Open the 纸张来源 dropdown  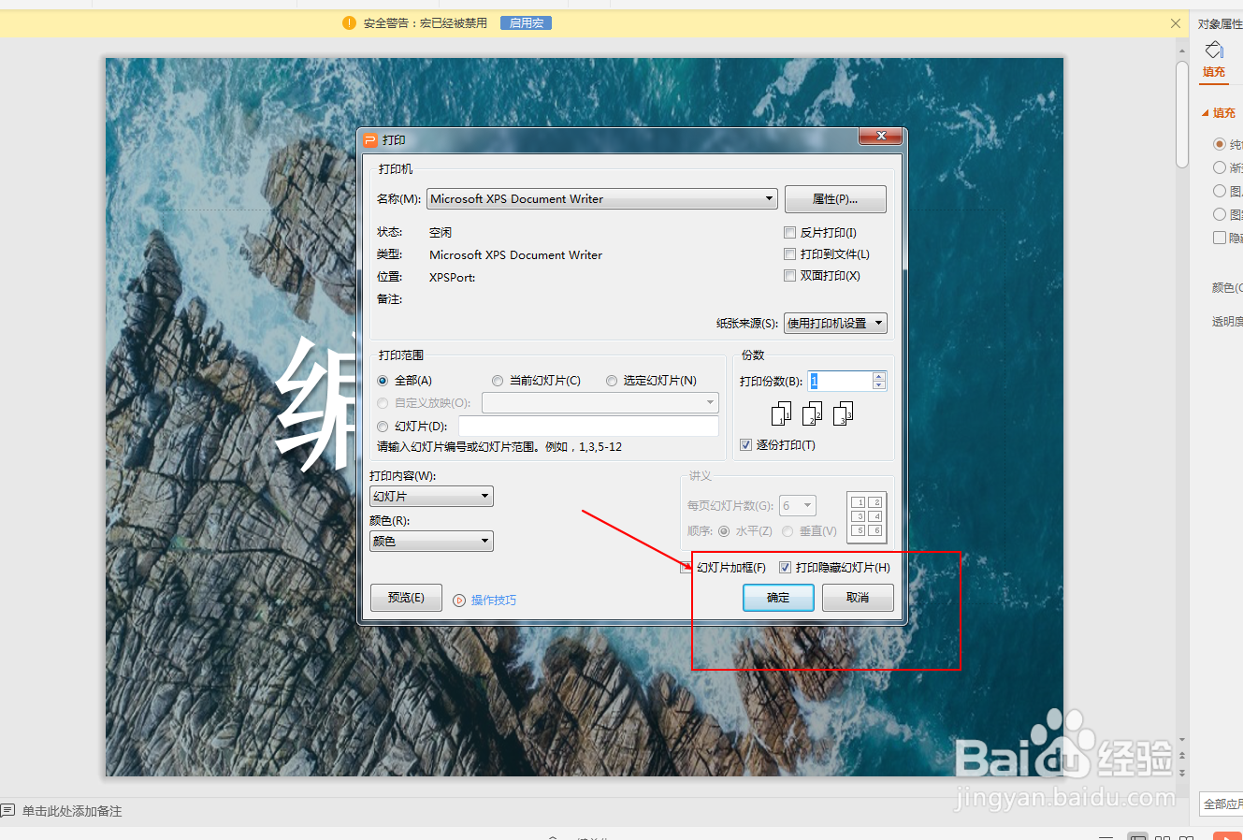coord(835,323)
